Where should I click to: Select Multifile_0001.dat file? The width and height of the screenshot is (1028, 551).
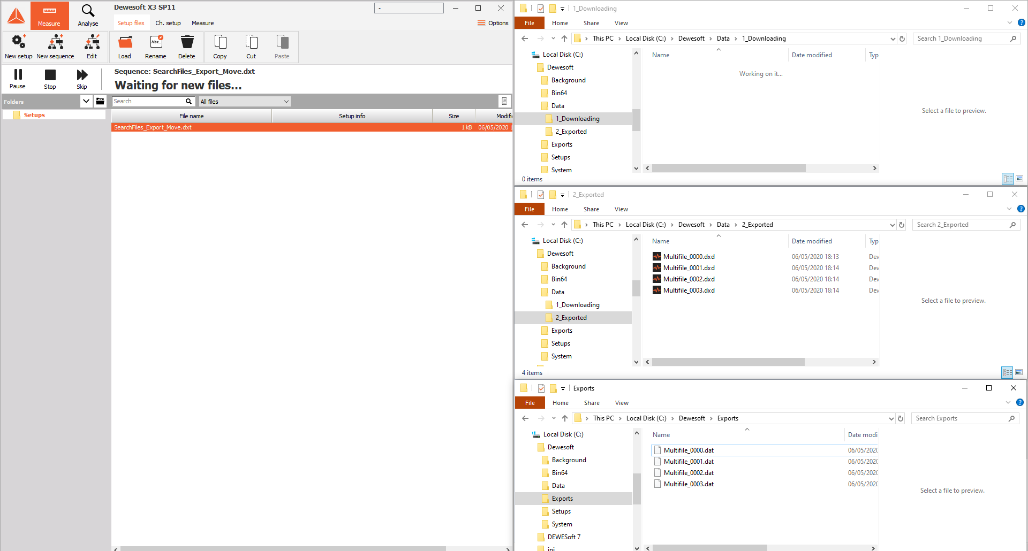(x=689, y=462)
